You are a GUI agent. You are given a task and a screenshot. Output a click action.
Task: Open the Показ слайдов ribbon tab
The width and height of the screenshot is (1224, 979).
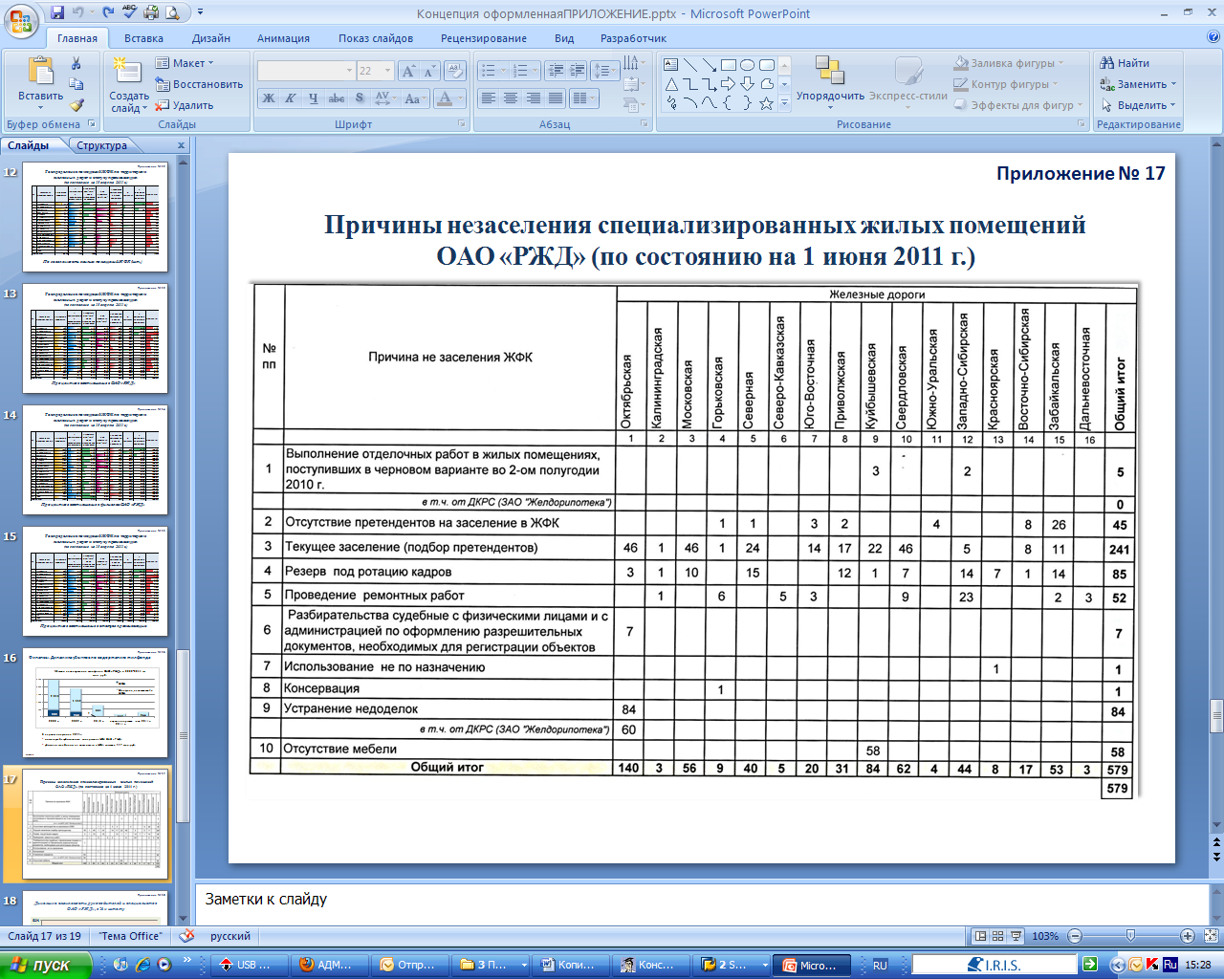(x=376, y=38)
